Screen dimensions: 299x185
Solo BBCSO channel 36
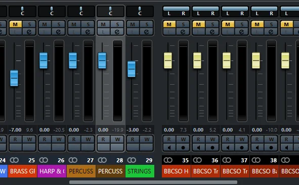click(x=212, y=24)
